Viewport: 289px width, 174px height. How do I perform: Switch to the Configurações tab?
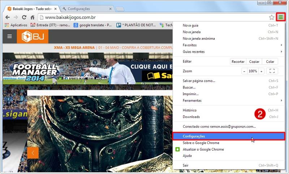[87, 9]
